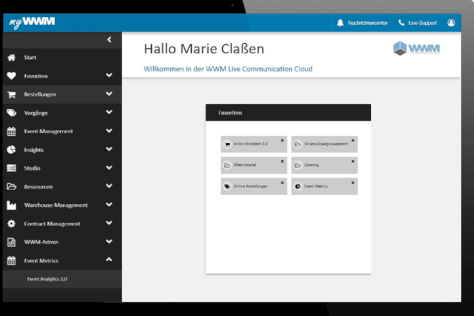The image size is (474, 316).
Task: Click the Event Metrics calendar icon in sidebar
Action: pos(12,261)
